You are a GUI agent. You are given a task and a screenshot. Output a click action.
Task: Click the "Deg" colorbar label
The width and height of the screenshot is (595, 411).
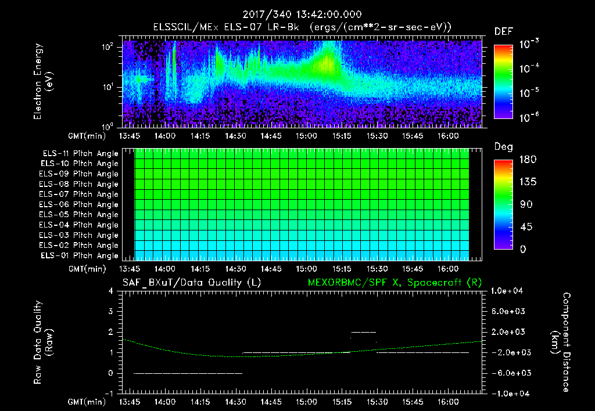coord(503,147)
